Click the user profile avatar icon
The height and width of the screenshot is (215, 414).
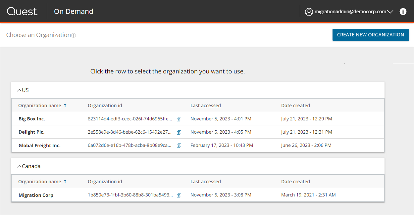click(x=309, y=12)
